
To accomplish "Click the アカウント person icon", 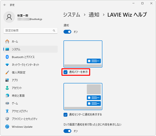I will tap(7, 88).
